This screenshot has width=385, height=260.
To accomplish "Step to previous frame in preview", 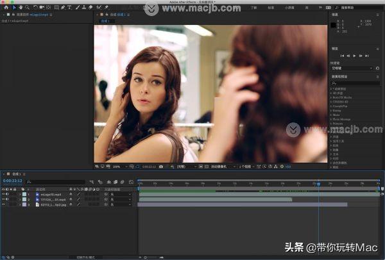I will pos(348,56).
